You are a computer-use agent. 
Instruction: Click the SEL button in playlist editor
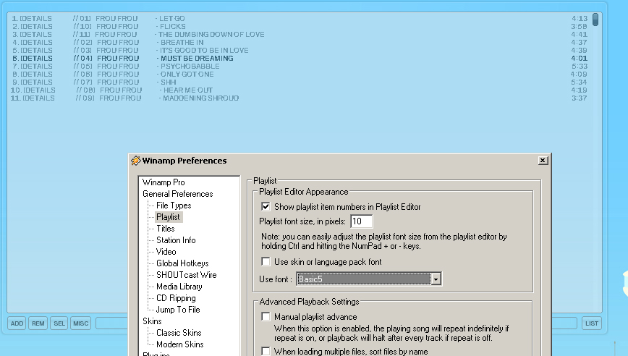pos(59,323)
